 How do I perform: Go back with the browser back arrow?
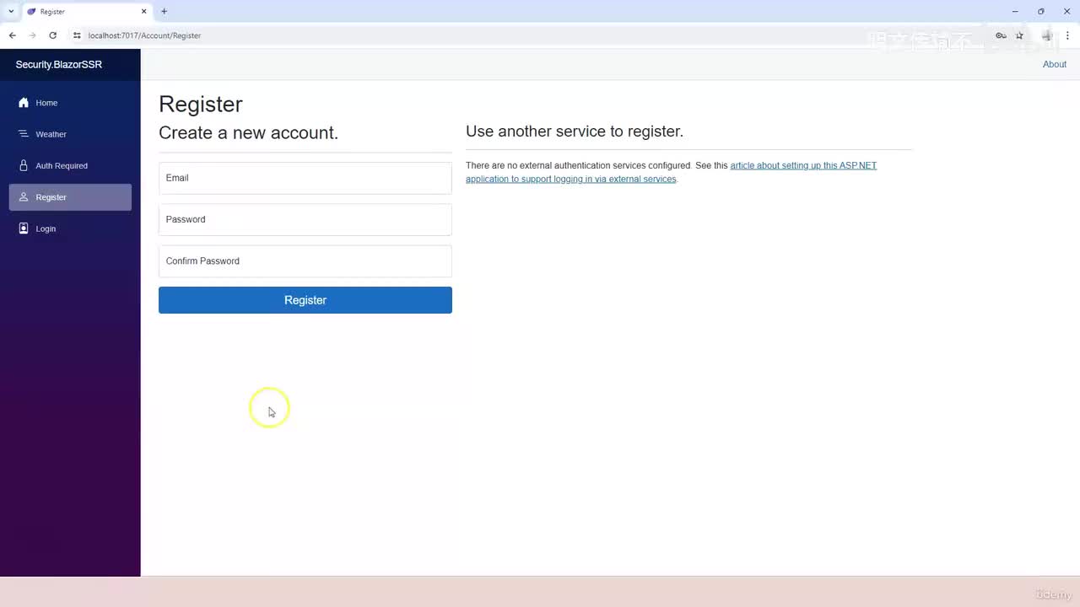[x=13, y=35]
